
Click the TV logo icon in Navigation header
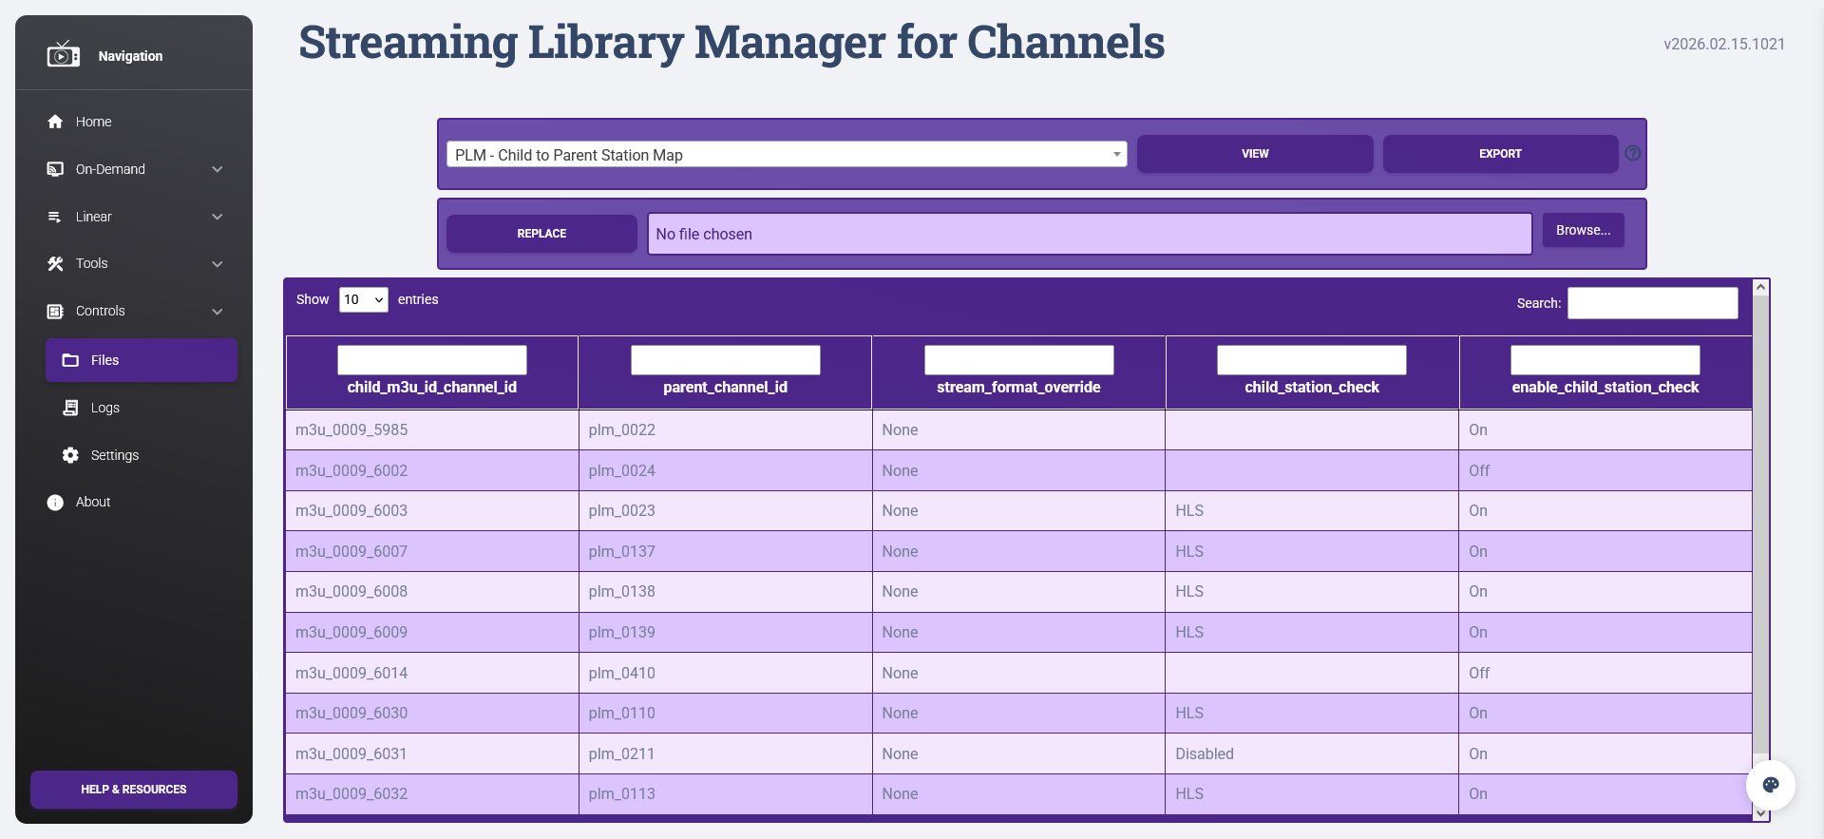click(63, 55)
